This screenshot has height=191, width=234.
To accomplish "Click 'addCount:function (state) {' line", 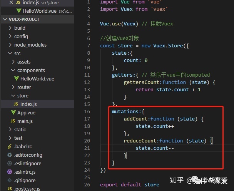I will click(x=164, y=119).
